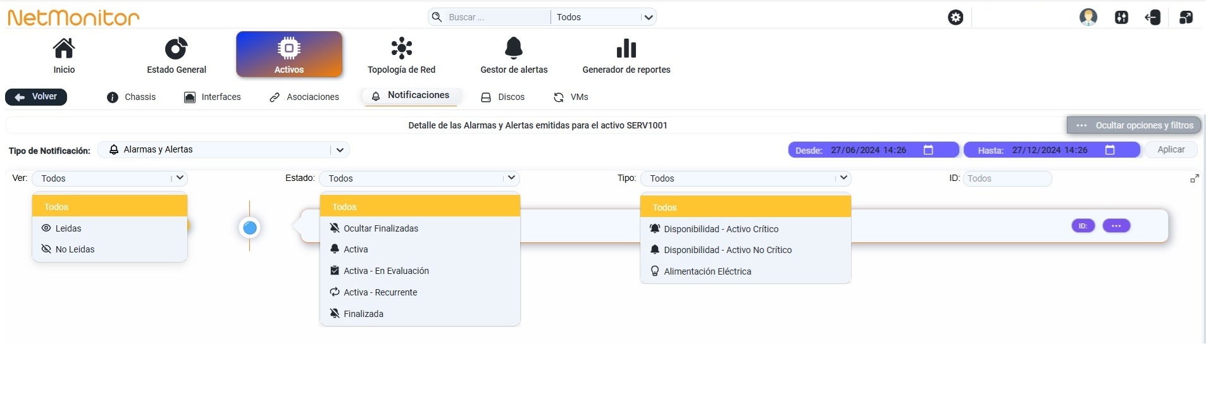Open calendar picker for Hasta date

click(x=1110, y=150)
